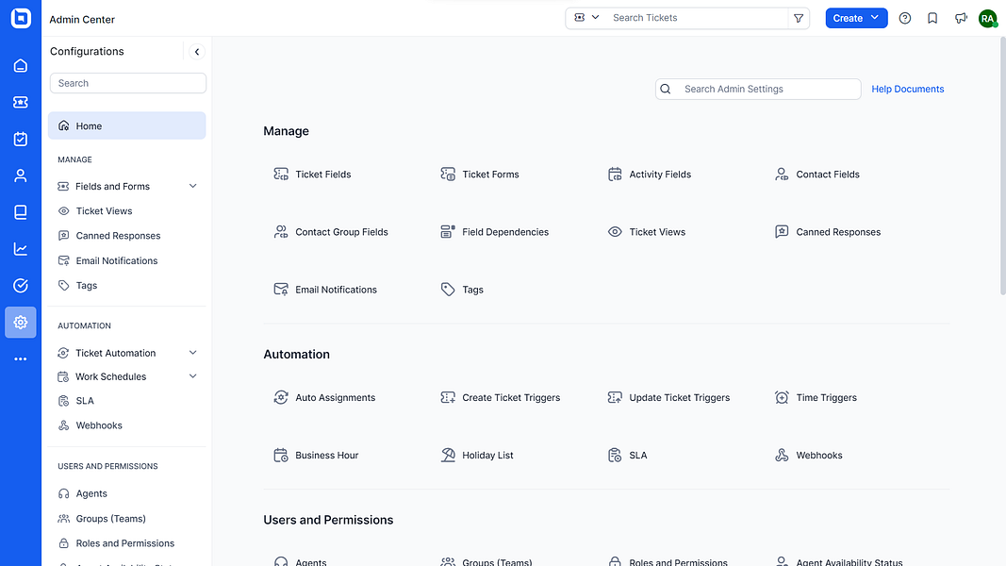Viewport: 1006px width, 566px height.
Task: Open the contacts icon in left rail
Action: pyautogui.click(x=21, y=175)
